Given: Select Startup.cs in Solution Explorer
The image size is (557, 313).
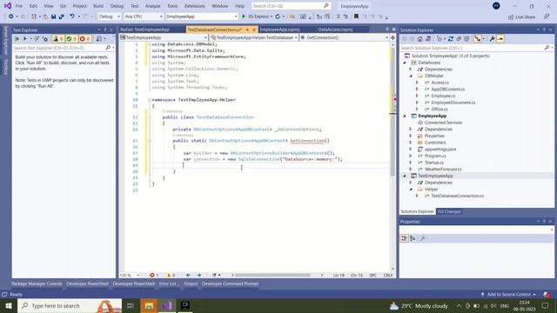Looking at the screenshot, I should tap(434, 163).
